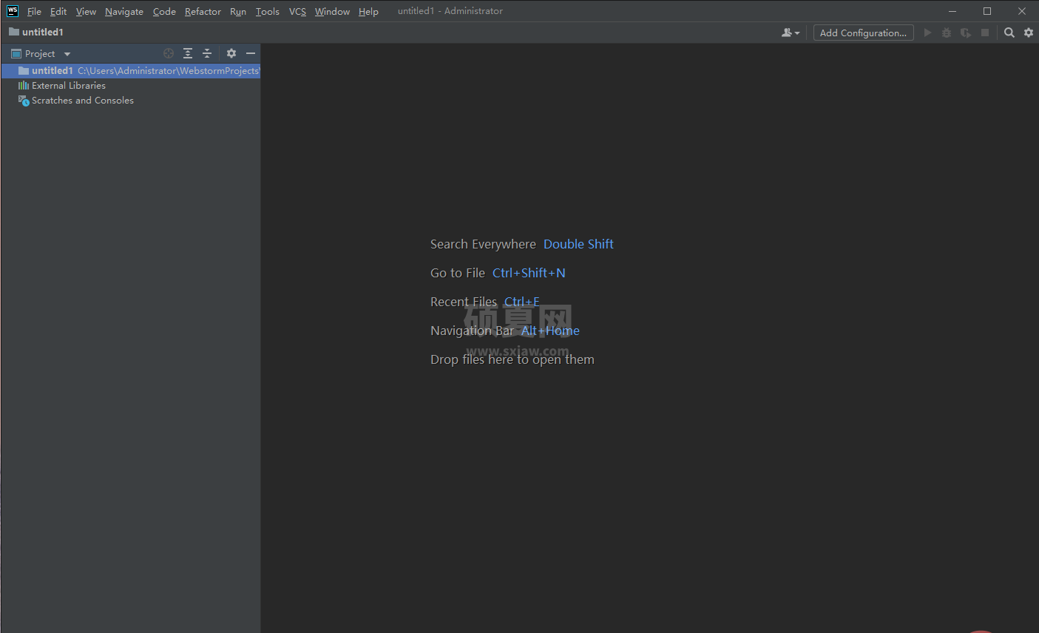Image resolution: width=1039 pixels, height=633 pixels.
Task: Click Select Opened File target icon
Action: [x=169, y=53]
